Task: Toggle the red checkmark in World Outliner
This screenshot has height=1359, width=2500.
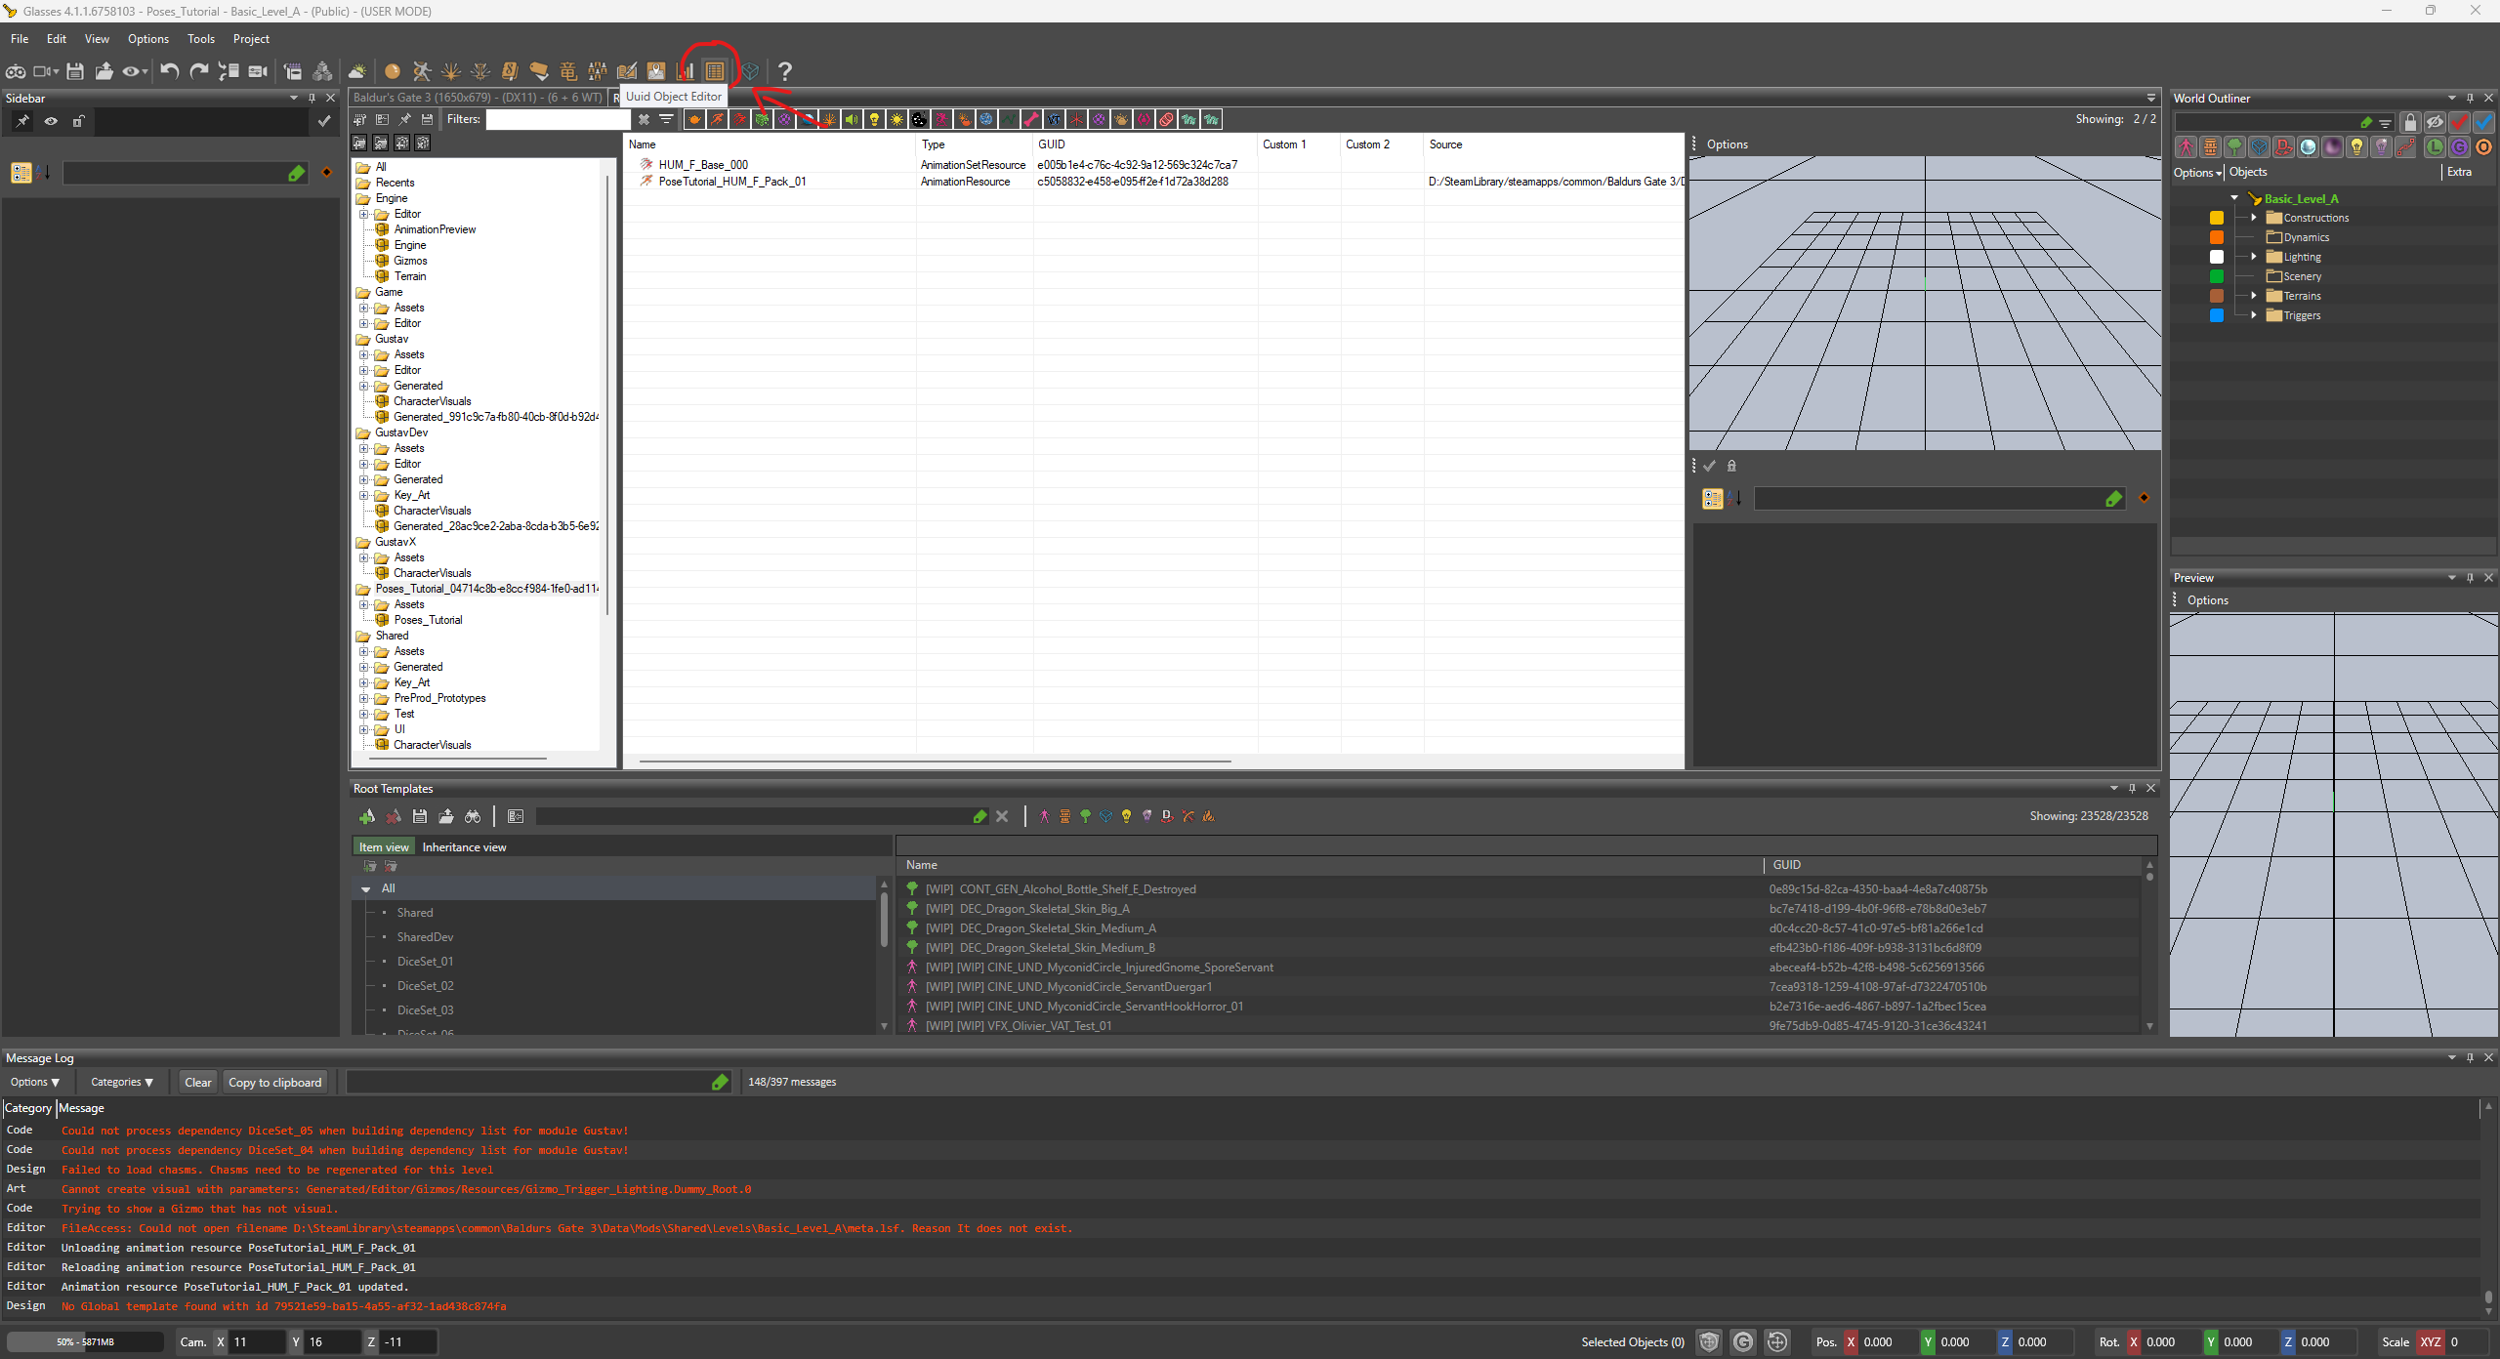Action: [x=2459, y=122]
